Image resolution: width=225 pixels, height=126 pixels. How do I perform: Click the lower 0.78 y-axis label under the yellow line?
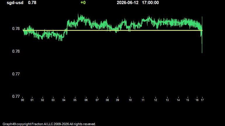[16, 51]
